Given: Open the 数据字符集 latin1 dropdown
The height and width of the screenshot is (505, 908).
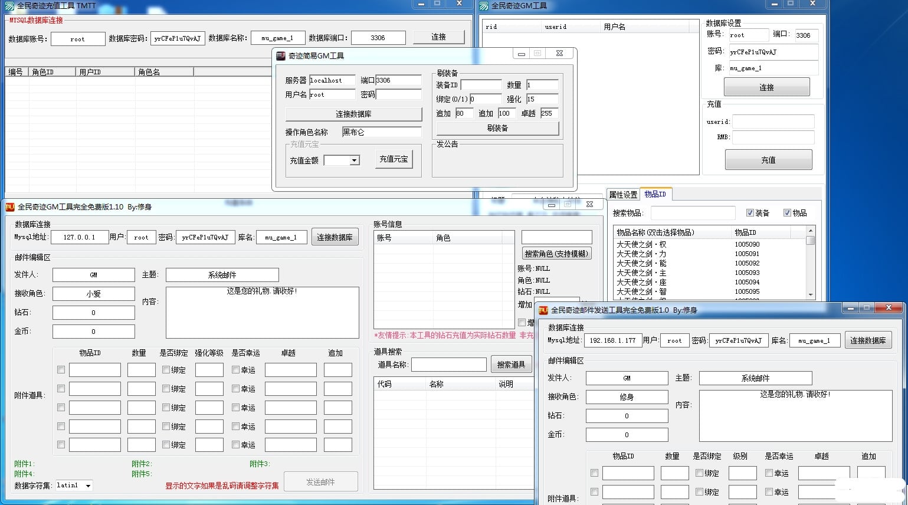Looking at the screenshot, I should [88, 486].
